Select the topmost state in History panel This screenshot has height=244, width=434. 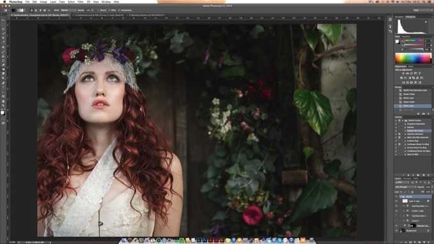pyautogui.click(x=413, y=90)
